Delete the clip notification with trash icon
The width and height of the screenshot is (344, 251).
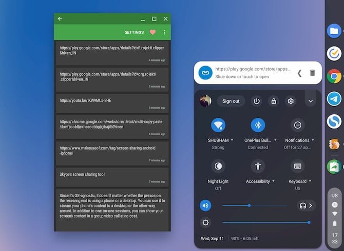point(312,73)
